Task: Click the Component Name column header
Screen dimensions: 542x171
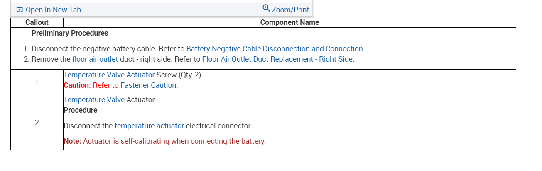Action: tap(289, 22)
